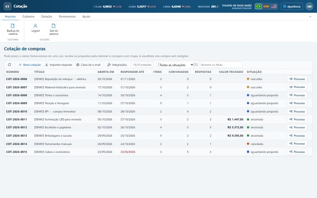Click LIBRA exchange rate ticker
This screenshot has height=198, width=317.
pos(177,6)
